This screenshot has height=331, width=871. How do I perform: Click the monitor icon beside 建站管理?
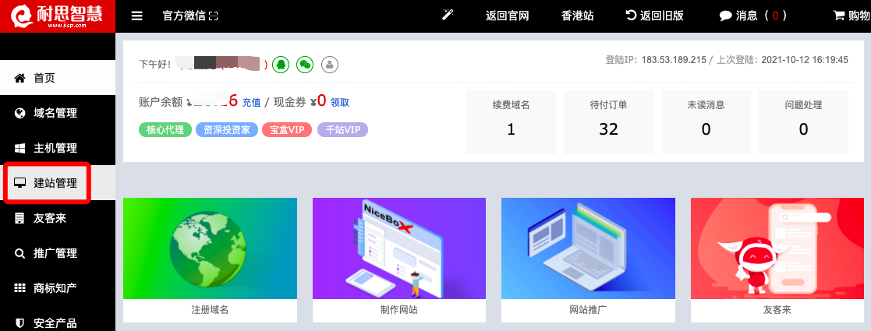(20, 183)
